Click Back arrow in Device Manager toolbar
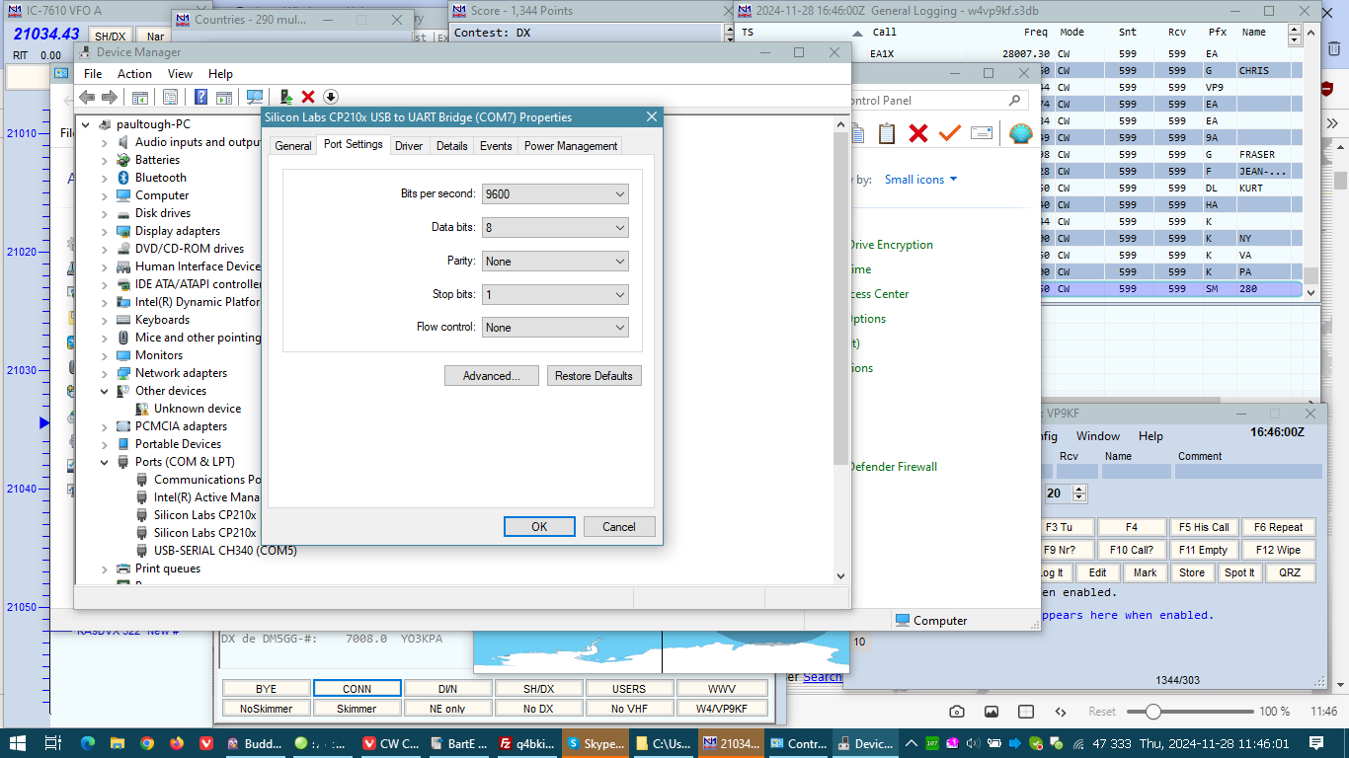 87,97
